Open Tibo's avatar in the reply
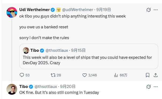The image size is (162, 99). (x=12, y=89)
